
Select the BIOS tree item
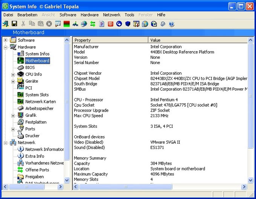30,67
